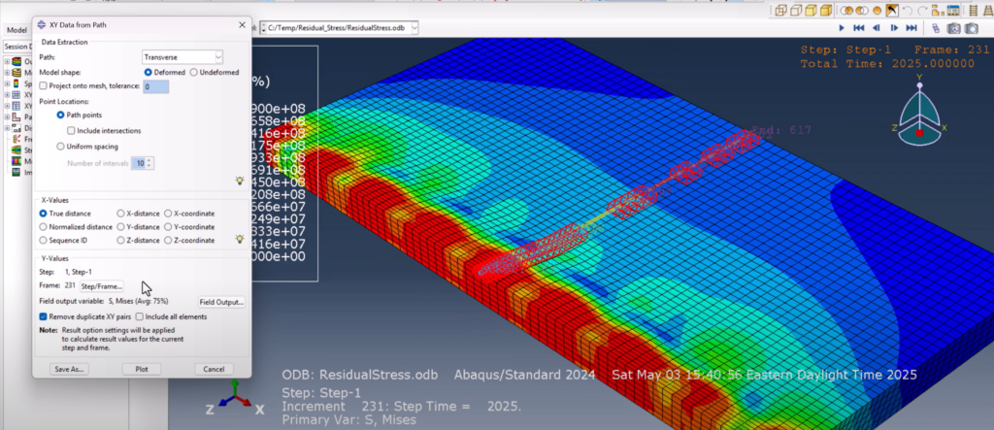Click the Field Output... button
Viewport: 994px width, 430px height.
click(221, 302)
